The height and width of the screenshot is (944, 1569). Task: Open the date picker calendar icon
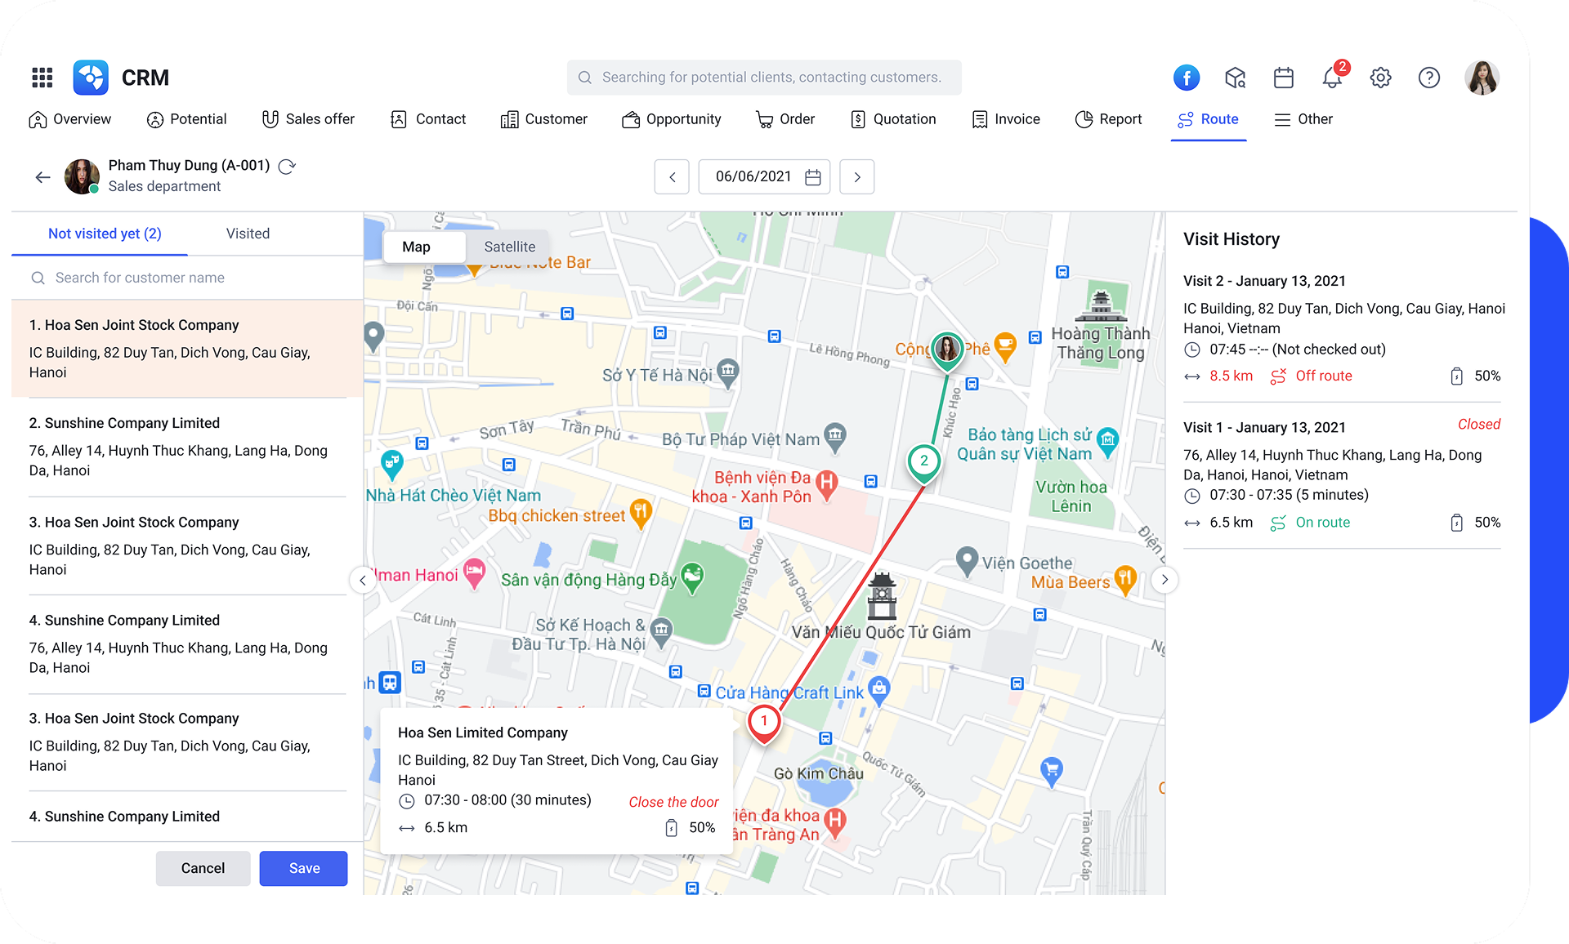(x=811, y=176)
